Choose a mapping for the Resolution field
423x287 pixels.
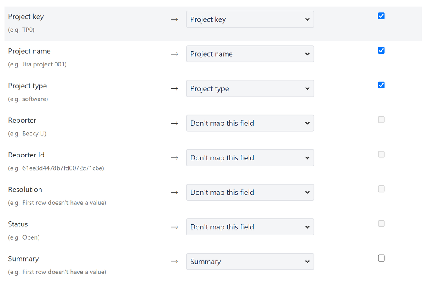(250, 193)
